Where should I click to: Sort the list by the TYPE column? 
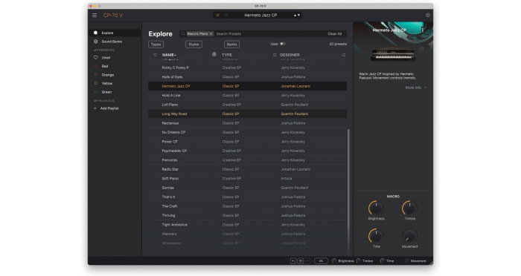[x=227, y=55]
